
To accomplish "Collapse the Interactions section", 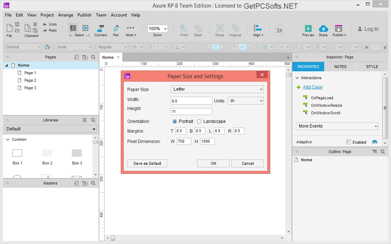I will [x=297, y=78].
